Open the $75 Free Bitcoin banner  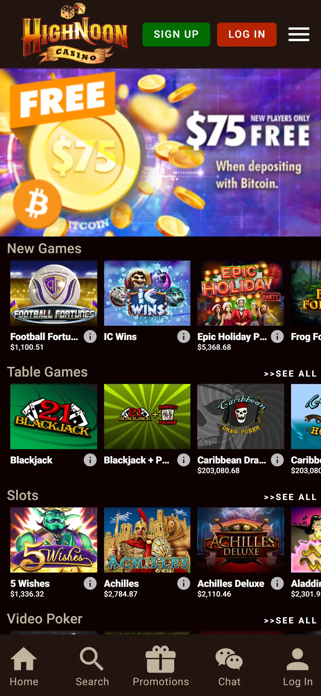coord(160,152)
